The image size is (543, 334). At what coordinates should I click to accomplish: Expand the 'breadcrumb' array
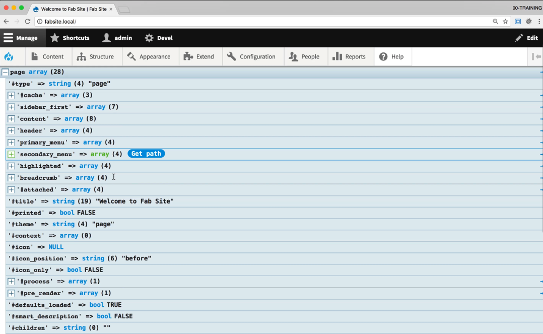(x=11, y=178)
